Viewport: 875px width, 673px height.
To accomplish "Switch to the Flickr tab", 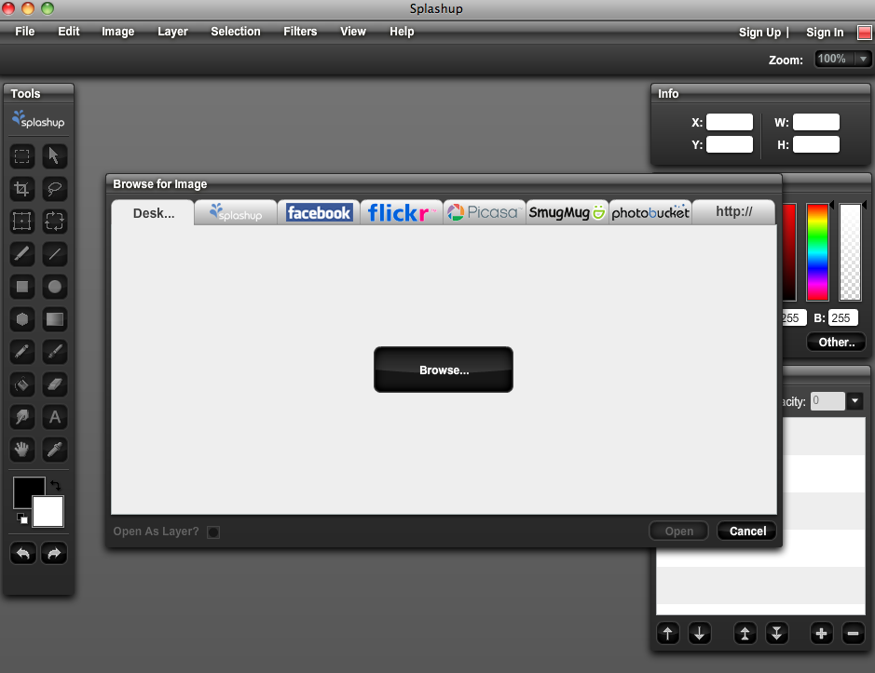I will click(401, 213).
